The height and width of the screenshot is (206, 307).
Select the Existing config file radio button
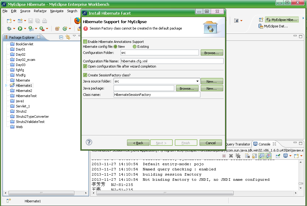(135, 47)
